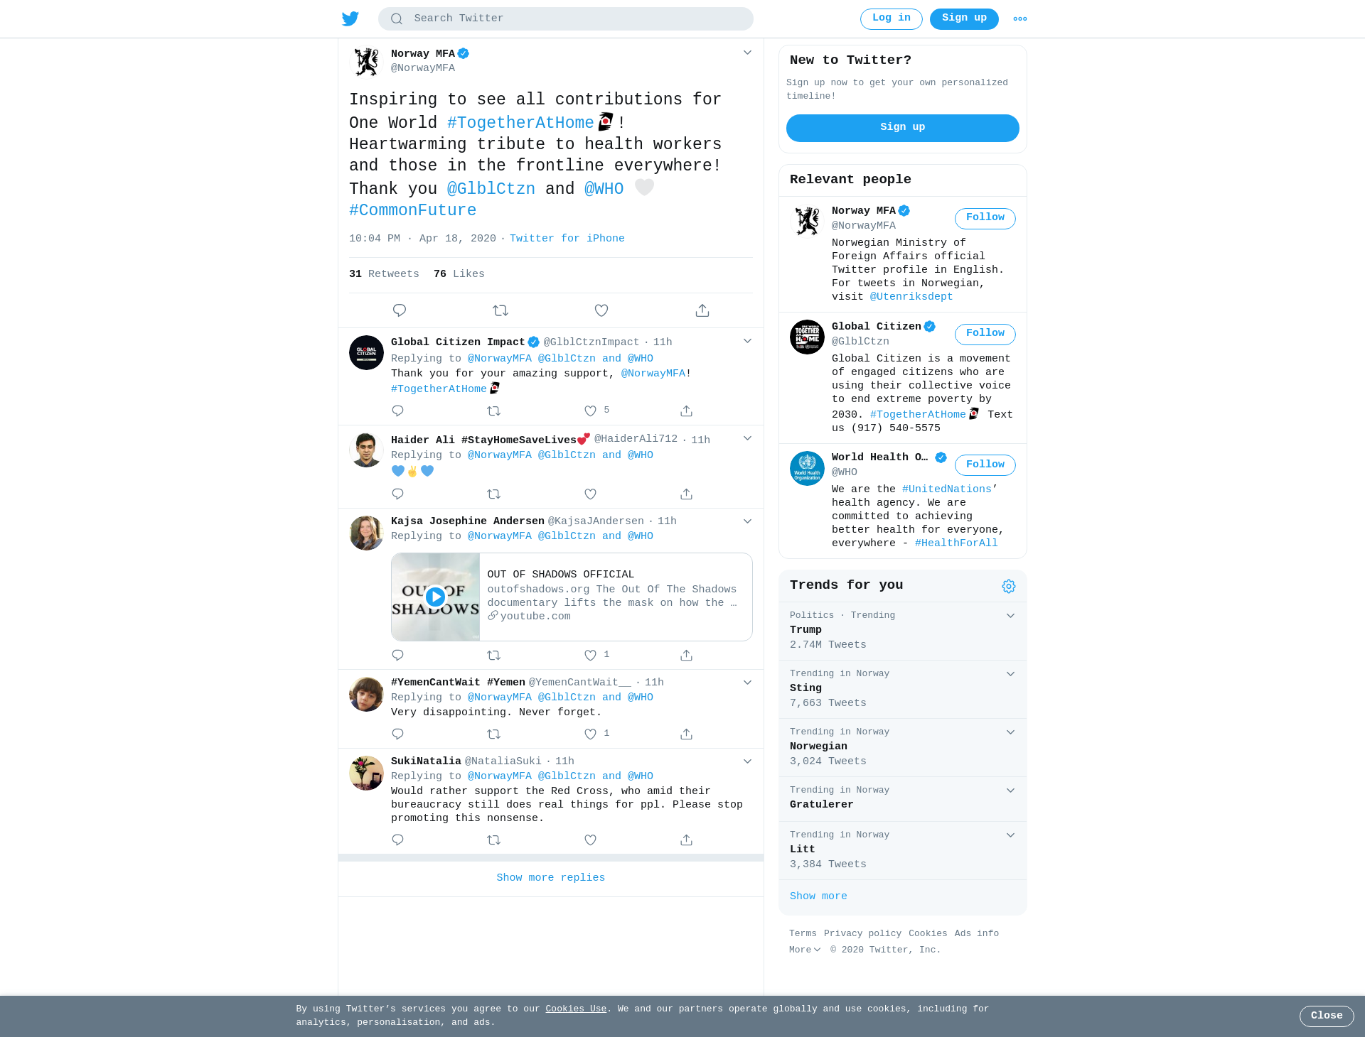Retweet the Norway MFA main tweet

point(500,310)
